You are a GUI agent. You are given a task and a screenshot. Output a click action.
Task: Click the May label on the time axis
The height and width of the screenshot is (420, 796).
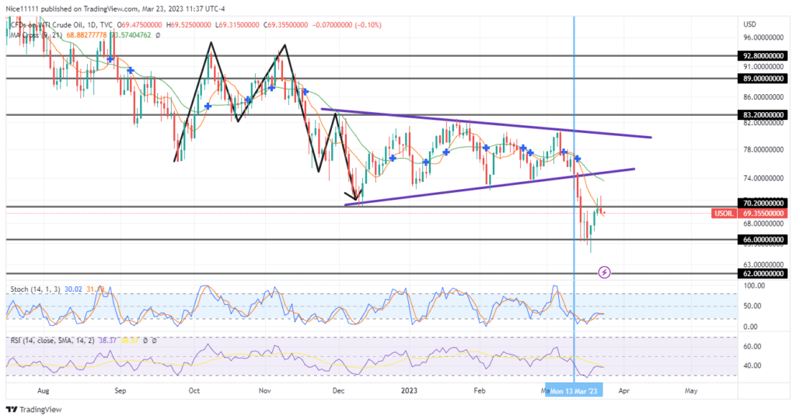[691, 390]
